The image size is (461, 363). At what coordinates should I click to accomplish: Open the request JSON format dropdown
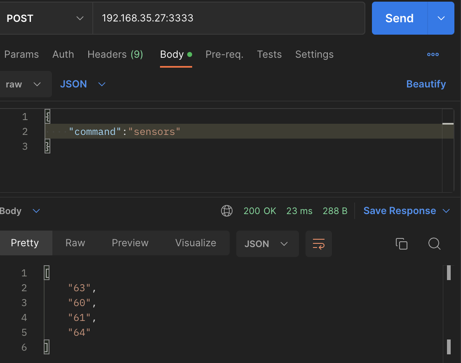[x=82, y=84]
